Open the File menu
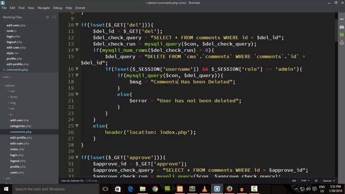 (4, 8)
